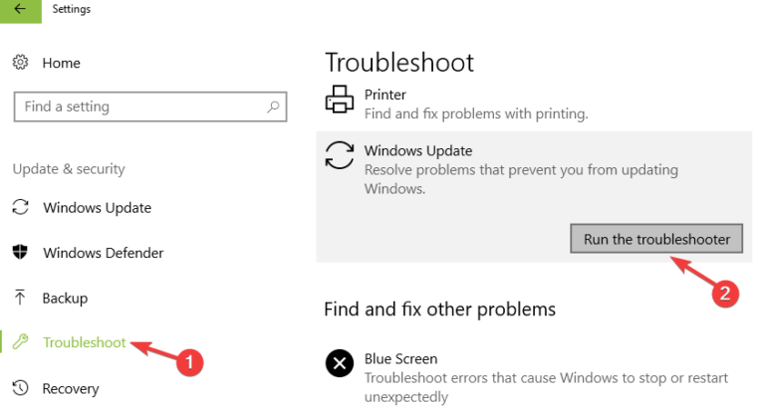Image resolution: width=765 pixels, height=408 pixels.
Task: Open Windows Defender settings
Action: coord(103,253)
